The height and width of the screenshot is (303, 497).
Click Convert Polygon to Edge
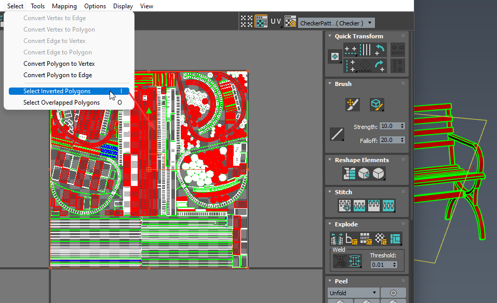coord(58,75)
